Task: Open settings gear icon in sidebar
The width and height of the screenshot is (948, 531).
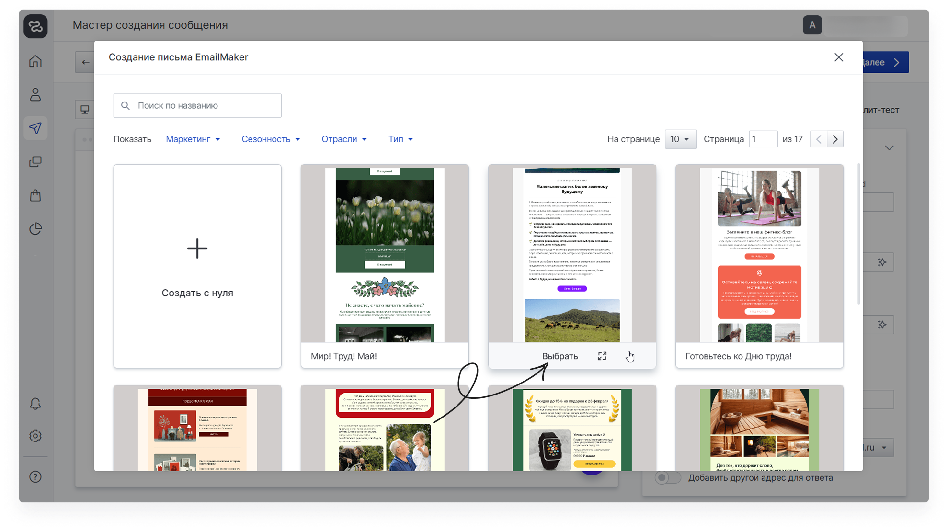Action: pyautogui.click(x=35, y=436)
